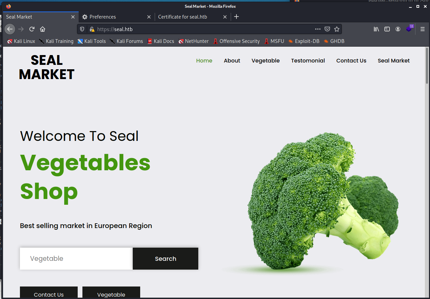Open the Library history icon
430x299 pixels.
376,29
